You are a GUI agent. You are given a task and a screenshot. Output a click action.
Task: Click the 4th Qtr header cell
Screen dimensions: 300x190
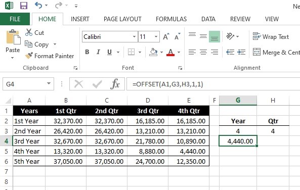coord(189,111)
